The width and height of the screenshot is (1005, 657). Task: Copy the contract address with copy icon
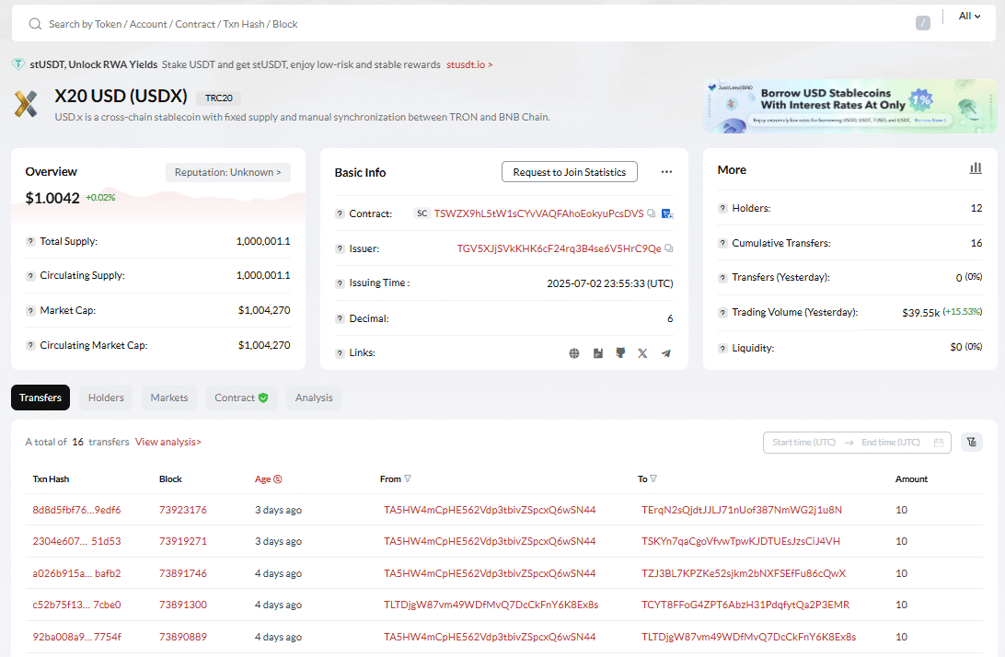[652, 213]
